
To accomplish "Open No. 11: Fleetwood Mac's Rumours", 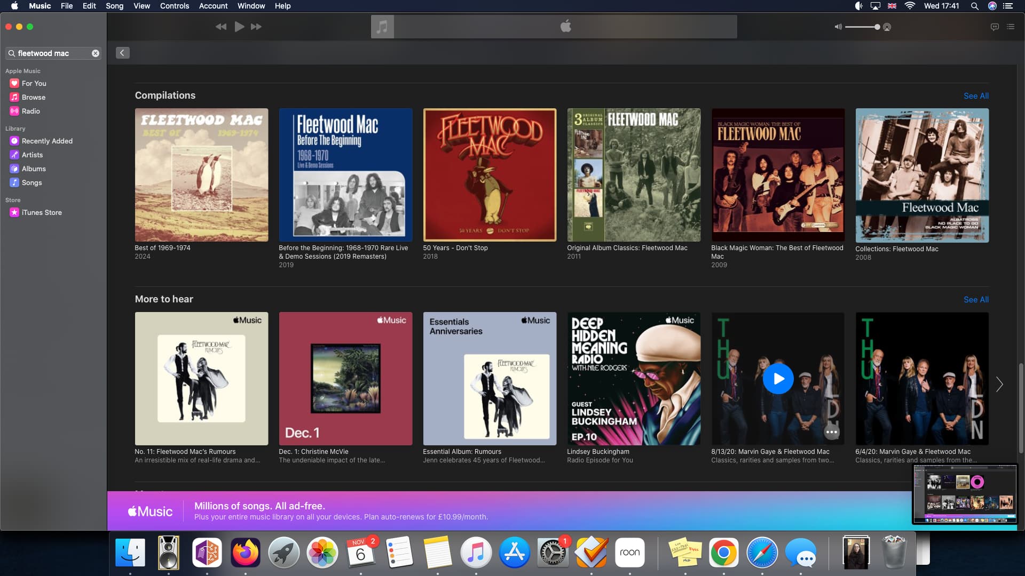I will pyautogui.click(x=201, y=379).
